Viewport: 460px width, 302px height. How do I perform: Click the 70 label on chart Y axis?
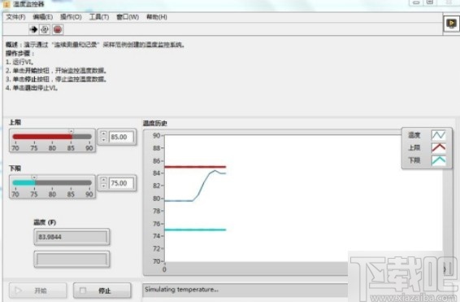tap(156, 261)
